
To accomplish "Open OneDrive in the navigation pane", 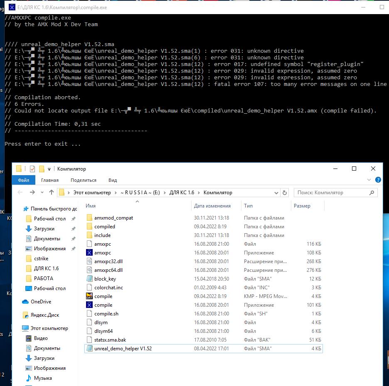I will point(37,301).
